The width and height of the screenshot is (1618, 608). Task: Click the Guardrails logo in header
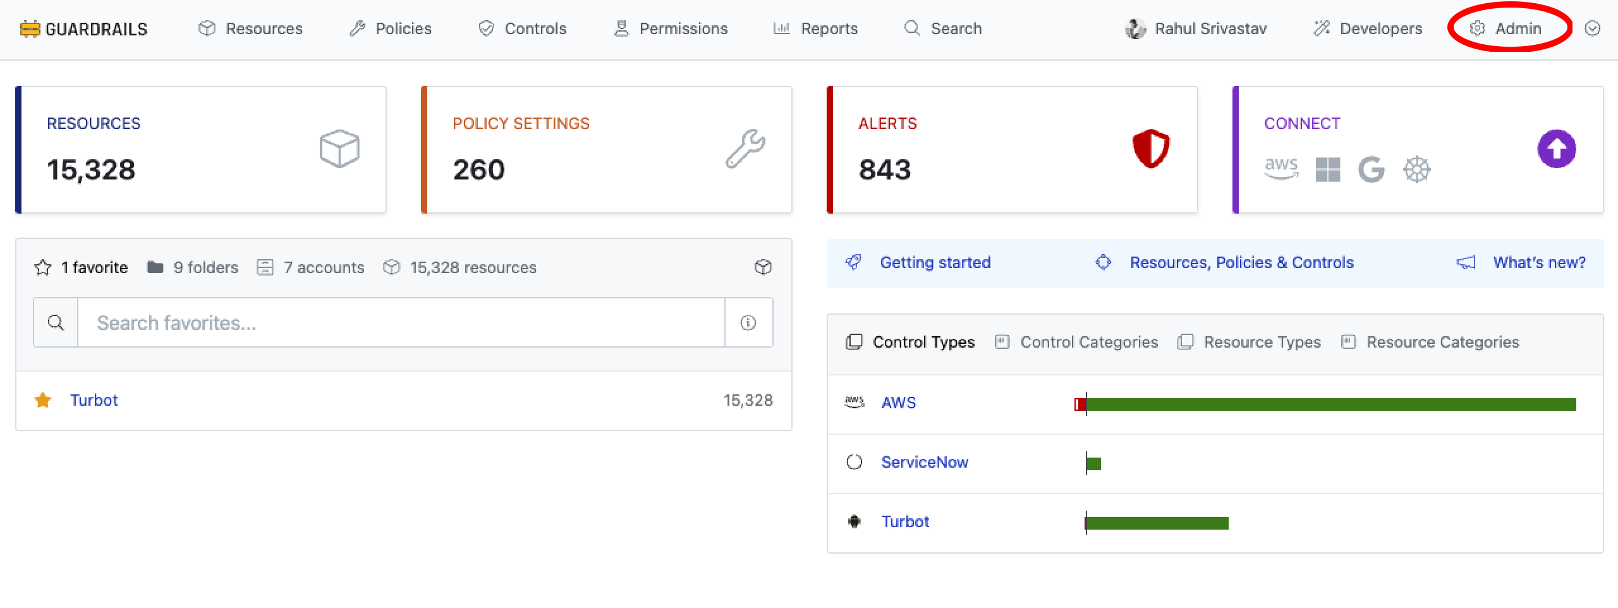point(83,29)
